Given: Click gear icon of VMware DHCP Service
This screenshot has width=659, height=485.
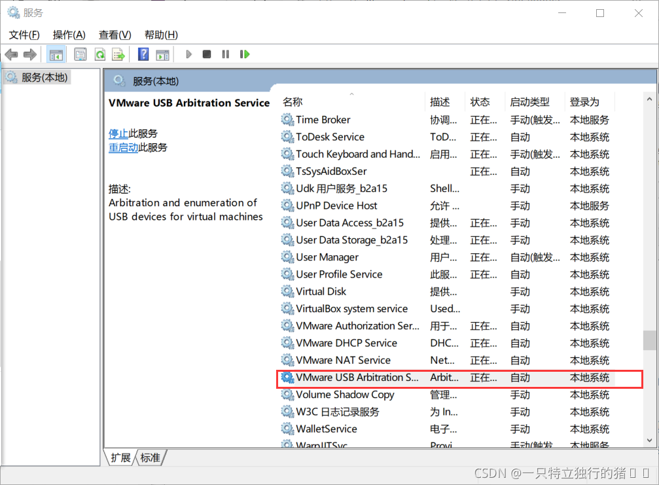Looking at the screenshot, I should pos(287,343).
